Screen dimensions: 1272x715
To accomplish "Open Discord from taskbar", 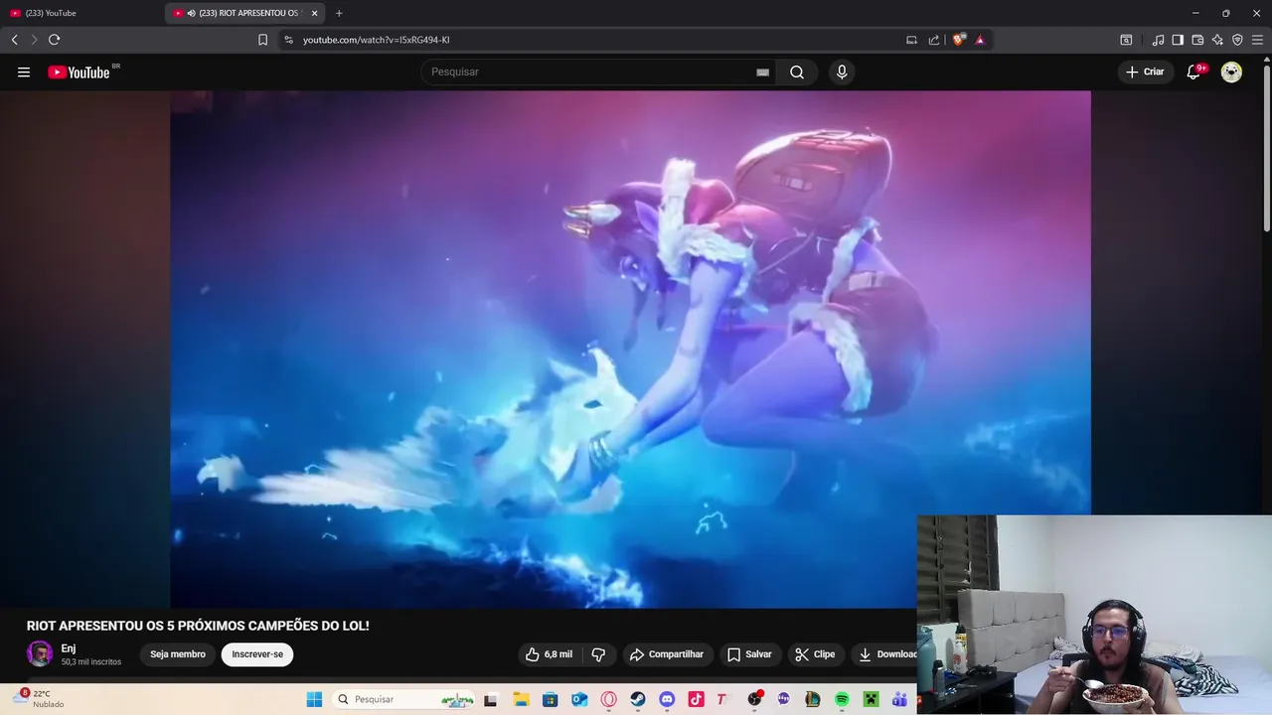I will tap(667, 699).
